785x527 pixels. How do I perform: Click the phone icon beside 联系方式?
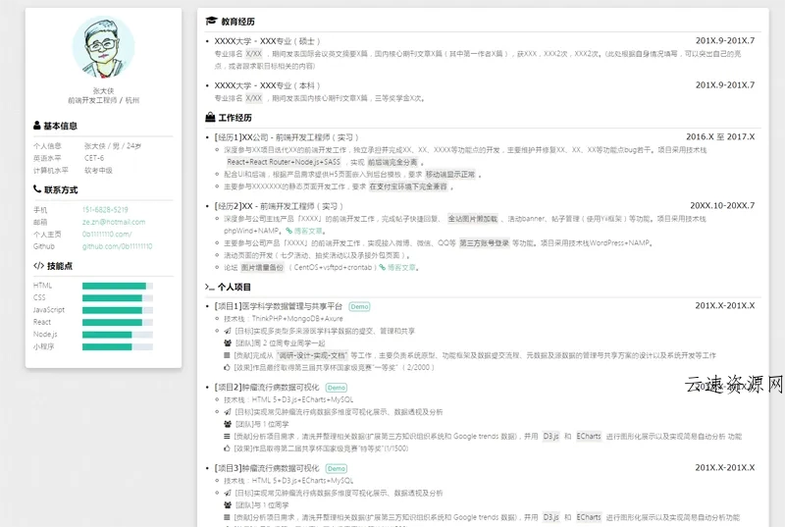point(37,189)
